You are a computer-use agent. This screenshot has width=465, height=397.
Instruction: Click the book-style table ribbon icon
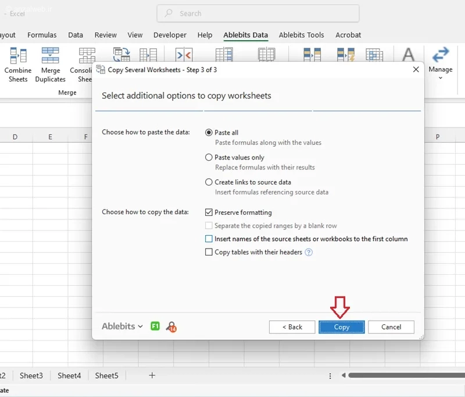pos(267,55)
